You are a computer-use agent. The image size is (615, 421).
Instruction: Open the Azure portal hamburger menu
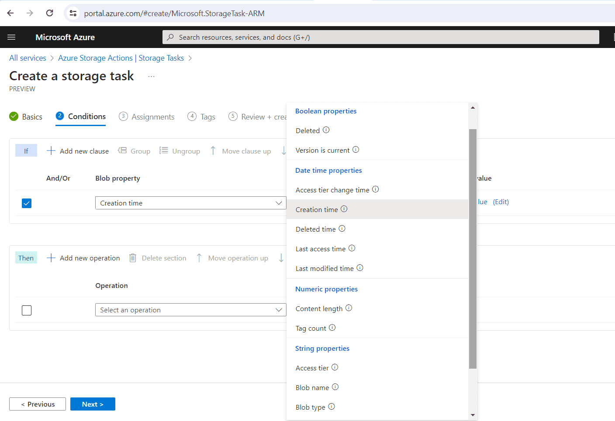pyautogui.click(x=11, y=38)
